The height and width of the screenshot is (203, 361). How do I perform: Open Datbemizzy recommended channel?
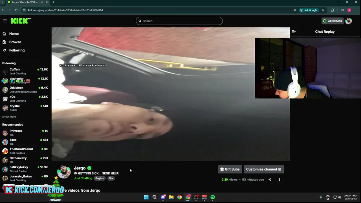click(x=25, y=160)
